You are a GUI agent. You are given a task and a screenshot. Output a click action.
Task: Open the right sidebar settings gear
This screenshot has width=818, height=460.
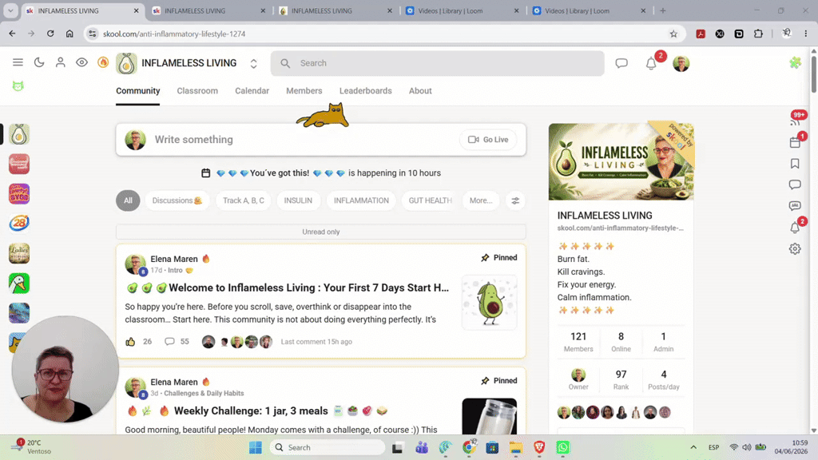pos(795,249)
